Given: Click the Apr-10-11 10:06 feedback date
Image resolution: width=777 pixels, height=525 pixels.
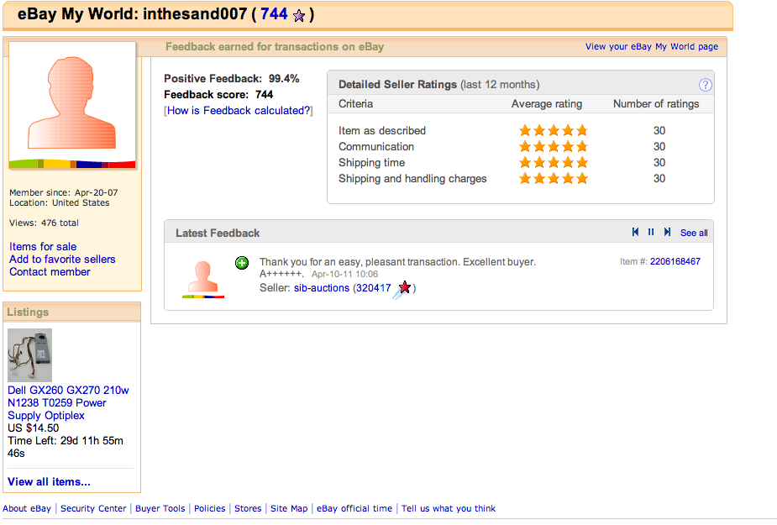Looking at the screenshot, I should click(344, 274).
